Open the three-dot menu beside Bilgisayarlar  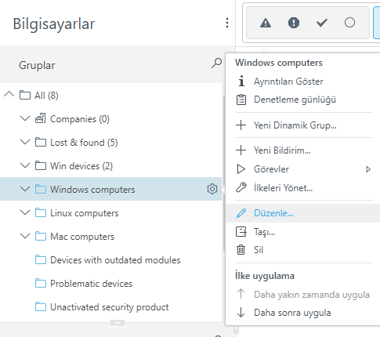(227, 23)
